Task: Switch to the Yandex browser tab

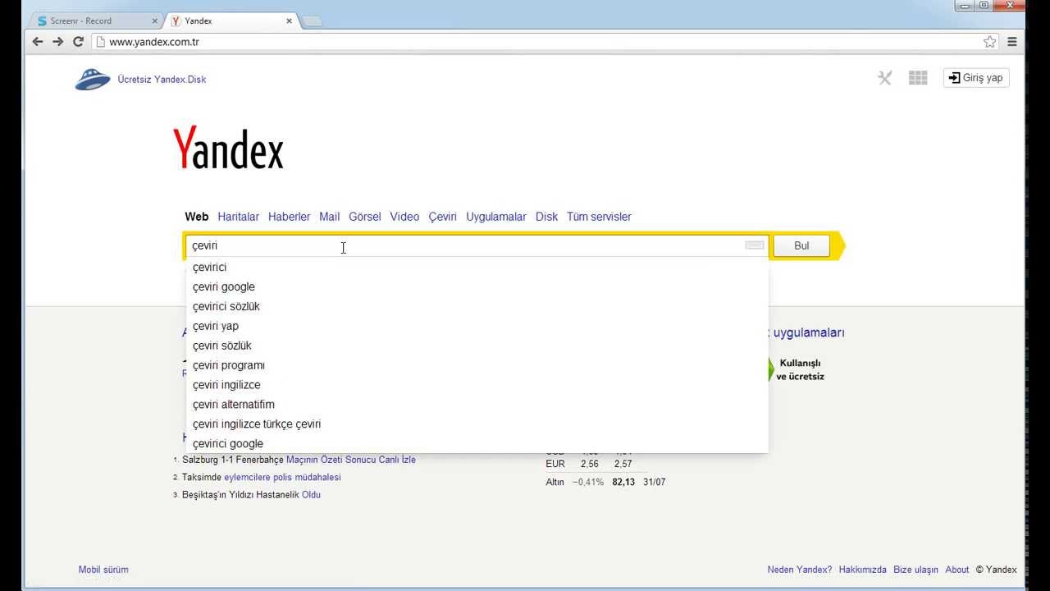Action: (232, 21)
